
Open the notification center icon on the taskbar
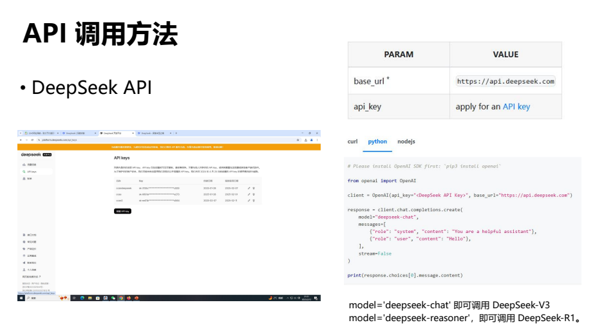coord(316,298)
